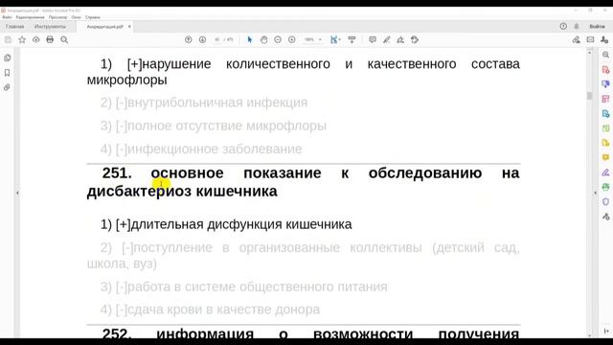Image resolution: width=613 pixels, height=345 pixels.
Task: Click answer text 'длительная дисфункция кишечника'
Action: [x=241, y=224]
